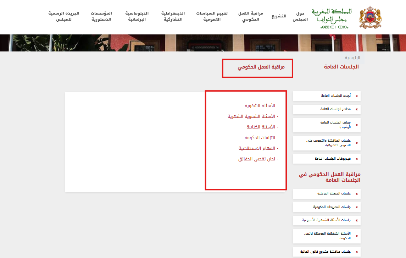Click the Moroccan coat of arms logo
Viewport: 406px width, 258px height.
[370, 17]
